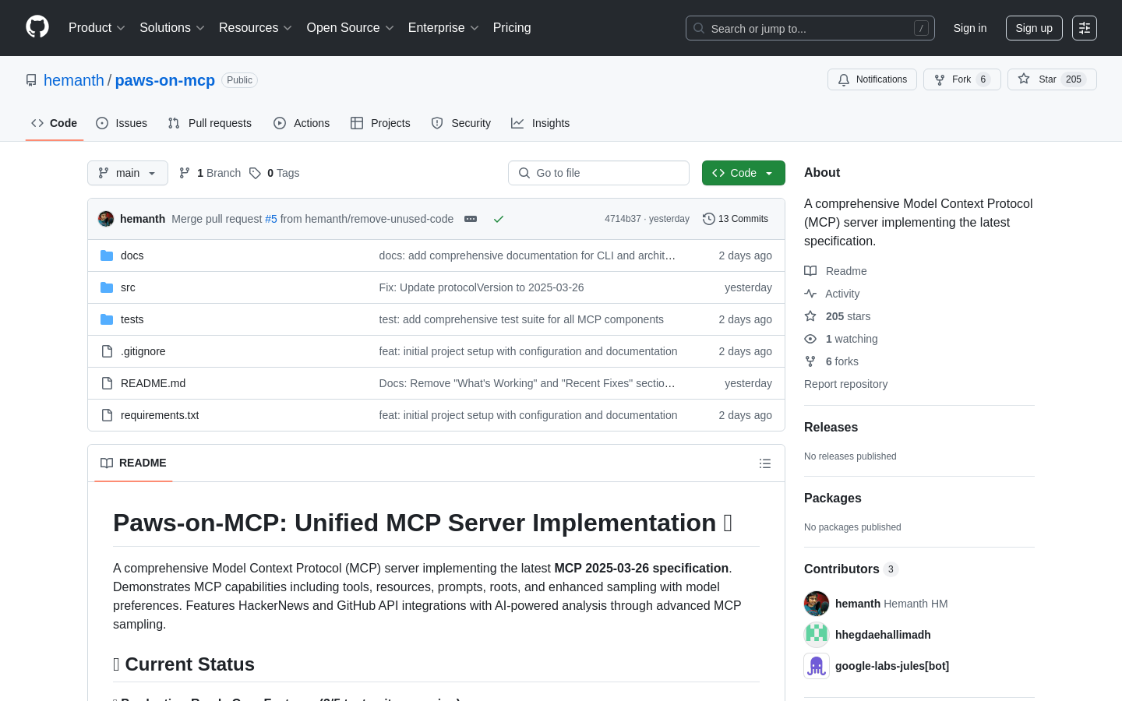The image size is (1122, 701).
Task: Open commit hash 4714b37
Action: click(x=623, y=219)
